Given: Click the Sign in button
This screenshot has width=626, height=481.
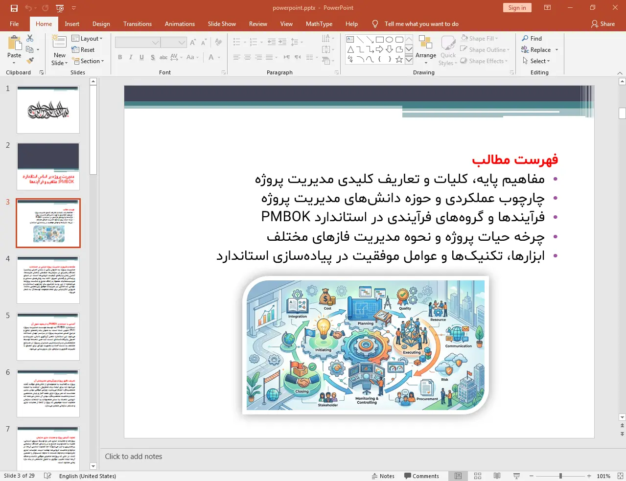Looking at the screenshot, I should point(517,7).
